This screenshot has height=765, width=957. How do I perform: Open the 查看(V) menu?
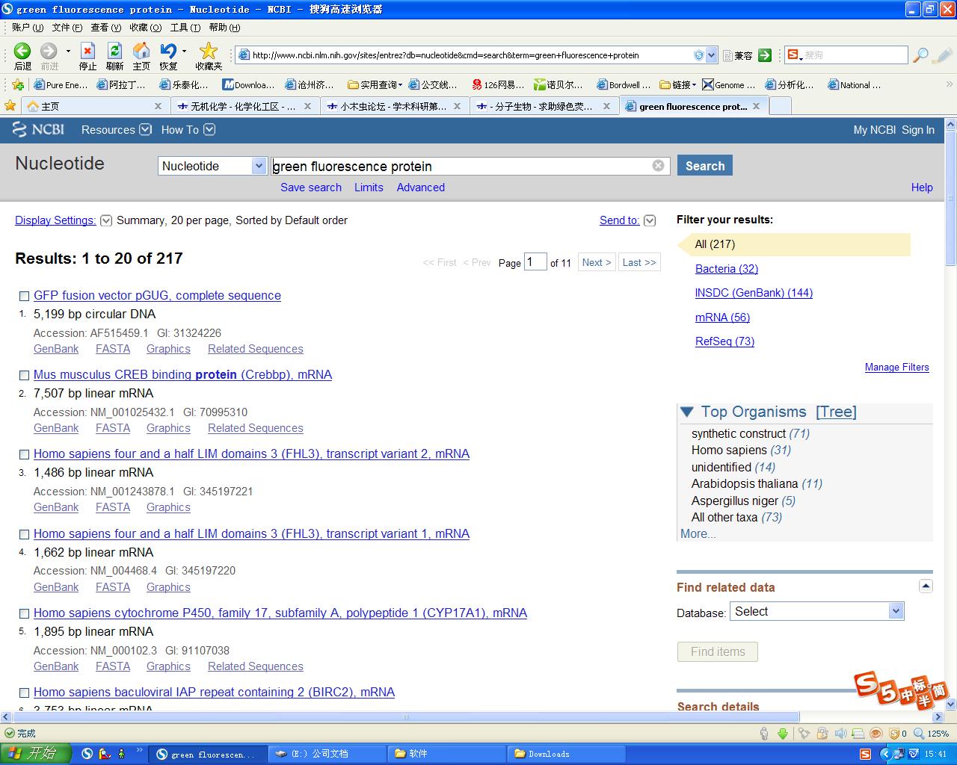click(105, 28)
